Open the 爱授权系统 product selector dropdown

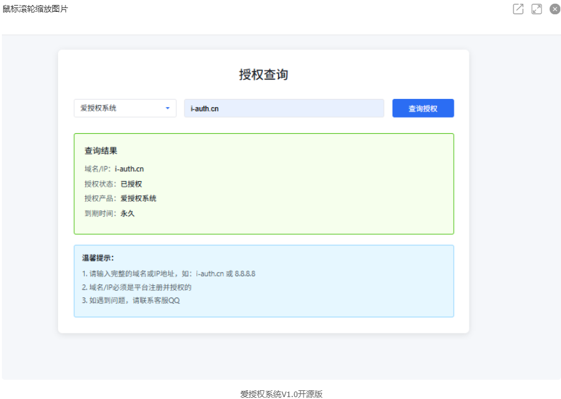coord(125,108)
